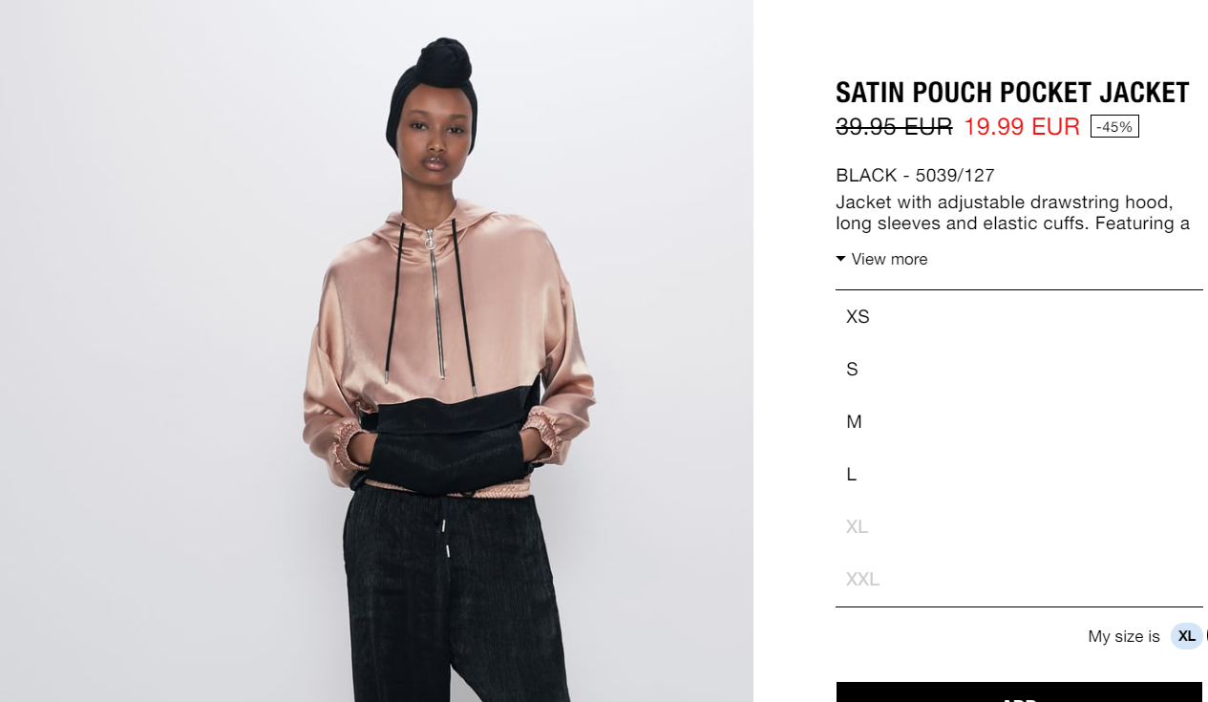Click the My size is label
Viewport: 1208px width, 702px height.
[1124, 636]
